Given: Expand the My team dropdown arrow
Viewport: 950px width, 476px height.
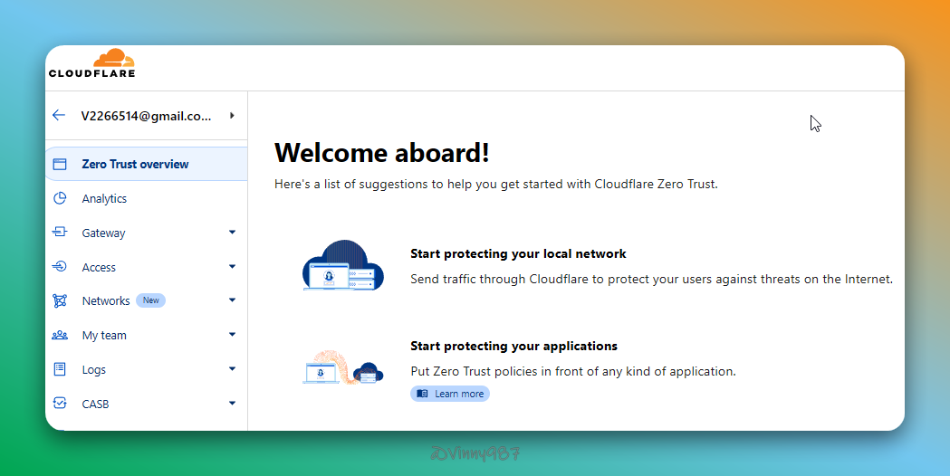Looking at the screenshot, I should coord(232,335).
